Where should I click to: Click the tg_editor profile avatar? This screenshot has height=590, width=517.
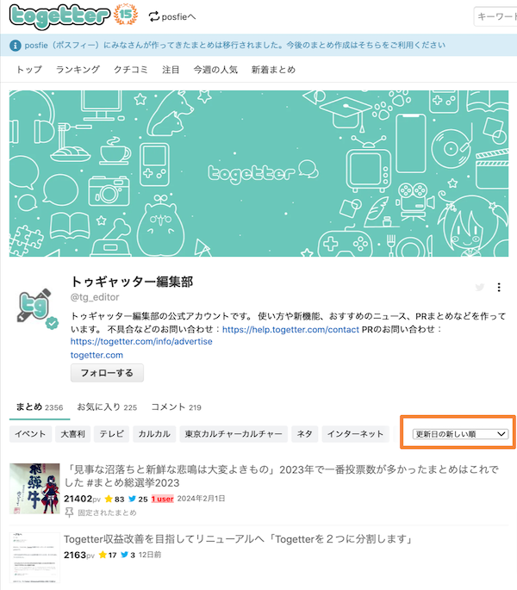click(x=39, y=311)
